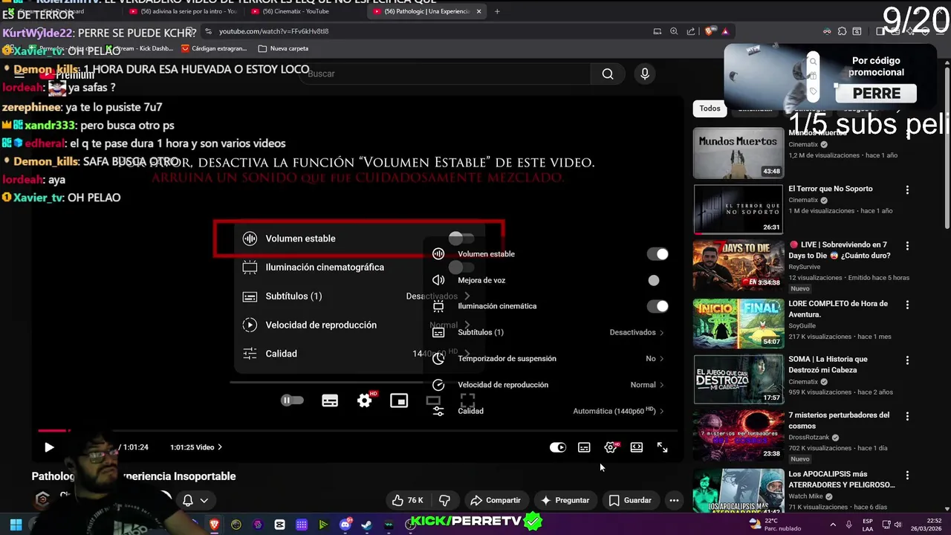
Task: Open options menu for 7 Days to Die live
Action: [x=907, y=246]
